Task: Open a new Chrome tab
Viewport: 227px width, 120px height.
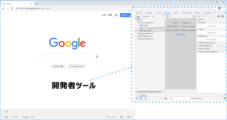Action: (x=37, y=4)
